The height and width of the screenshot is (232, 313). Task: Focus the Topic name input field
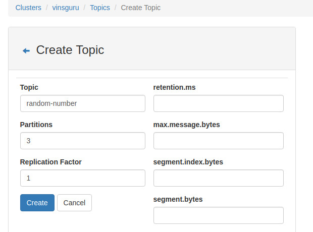click(83, 103)
